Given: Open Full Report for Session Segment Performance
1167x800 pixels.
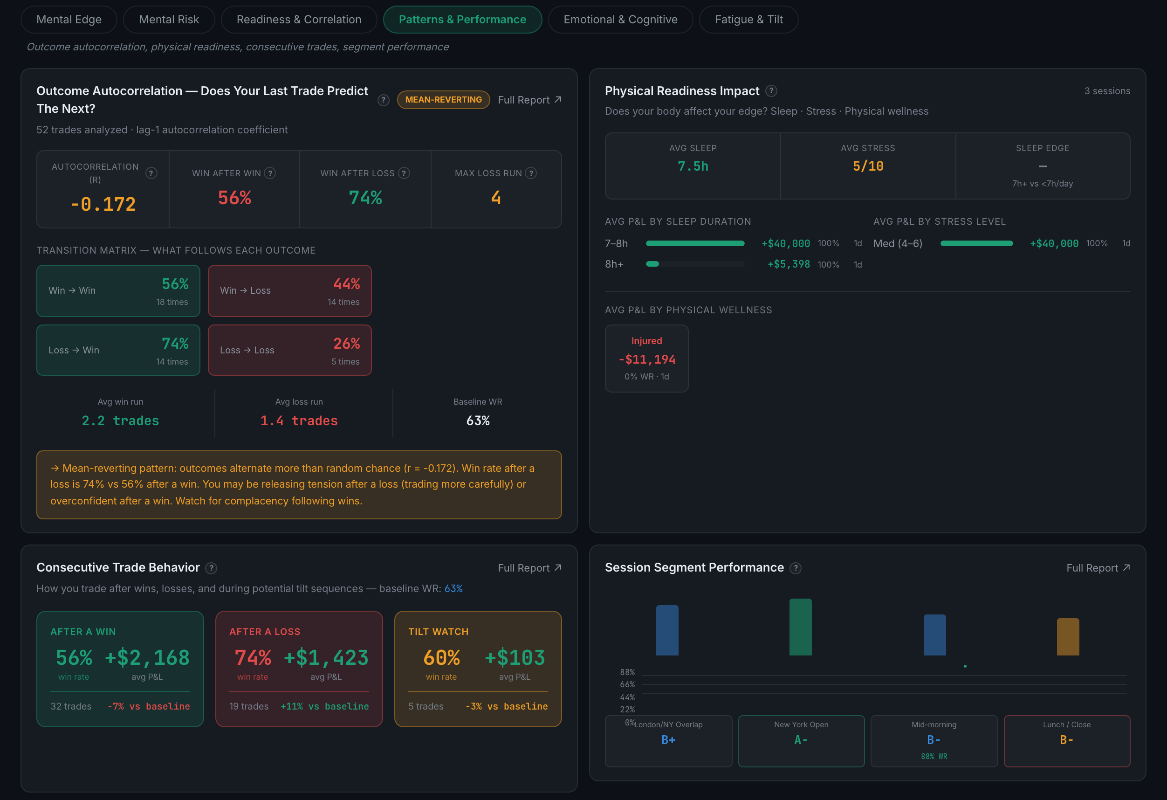Looking at the screenshot, I should click(1098, 568).
